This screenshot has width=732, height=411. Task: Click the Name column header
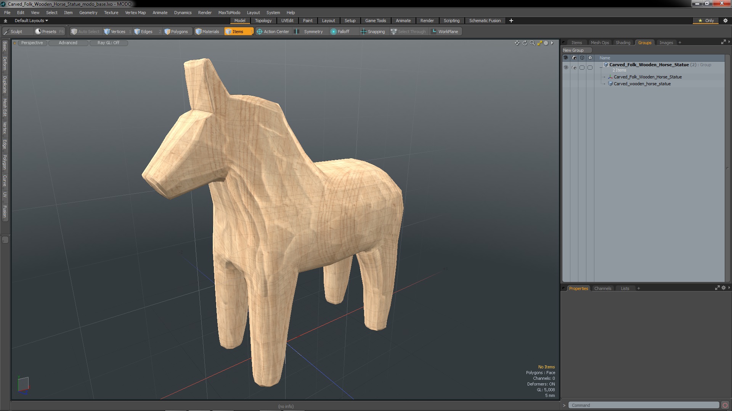(x=605, y=58)
